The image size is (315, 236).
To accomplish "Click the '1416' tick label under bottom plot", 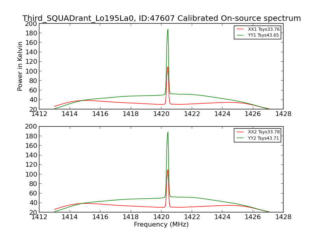I will 100,217.
